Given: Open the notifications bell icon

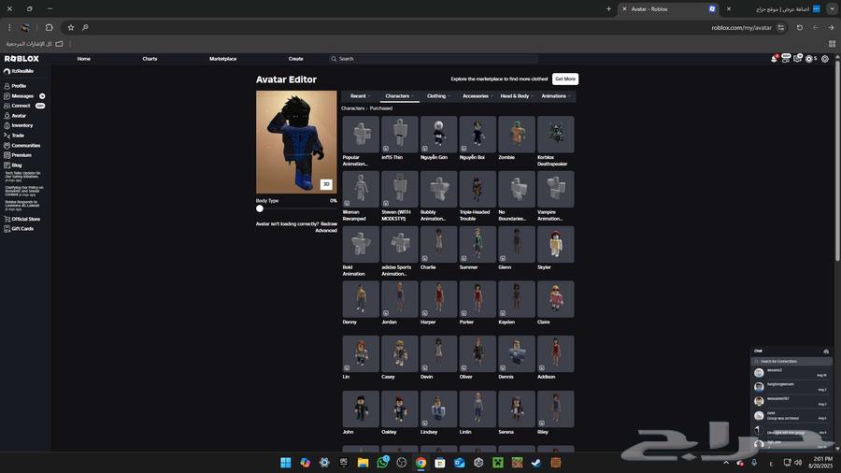Looking at the screenshot, I should point(774,59).
